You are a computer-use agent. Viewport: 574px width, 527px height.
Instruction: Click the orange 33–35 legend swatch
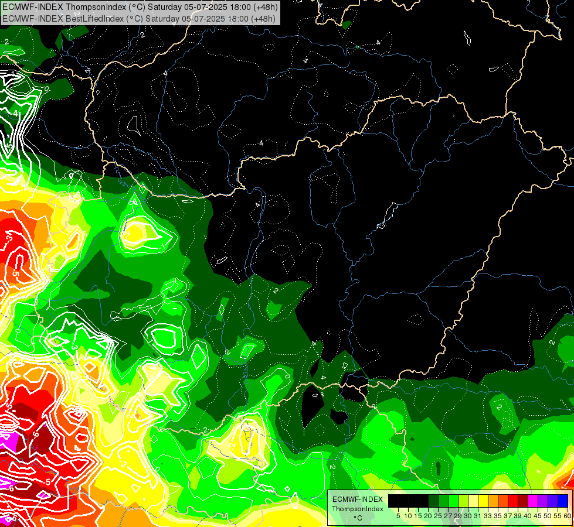tap(493, 501)
